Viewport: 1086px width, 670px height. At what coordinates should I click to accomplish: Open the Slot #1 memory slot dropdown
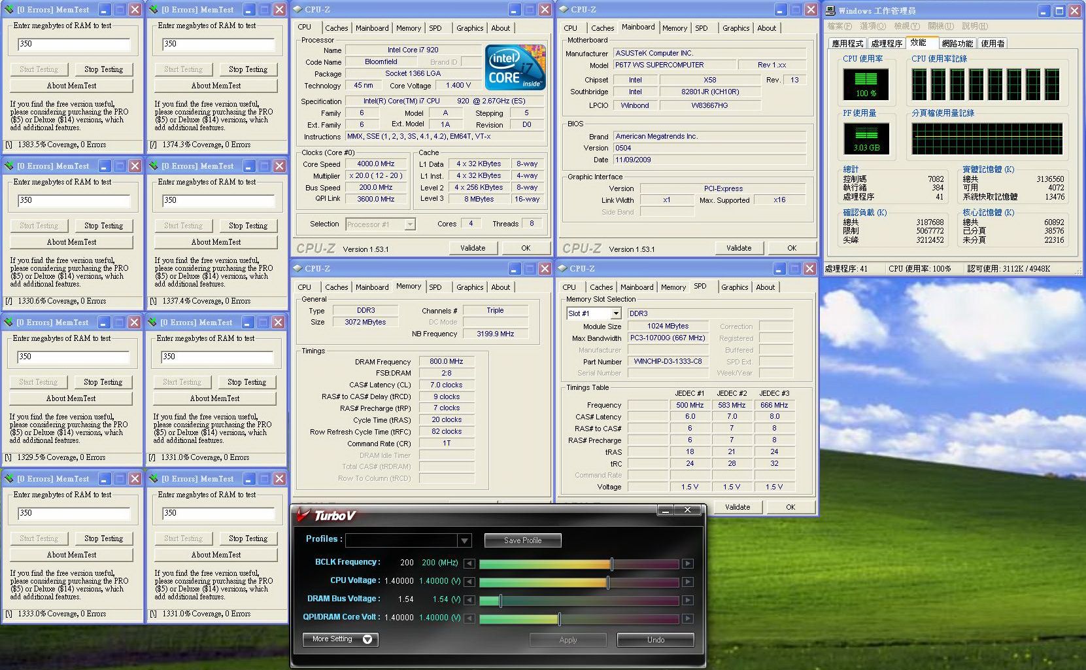pyautogui.click(x=615, y=313)
